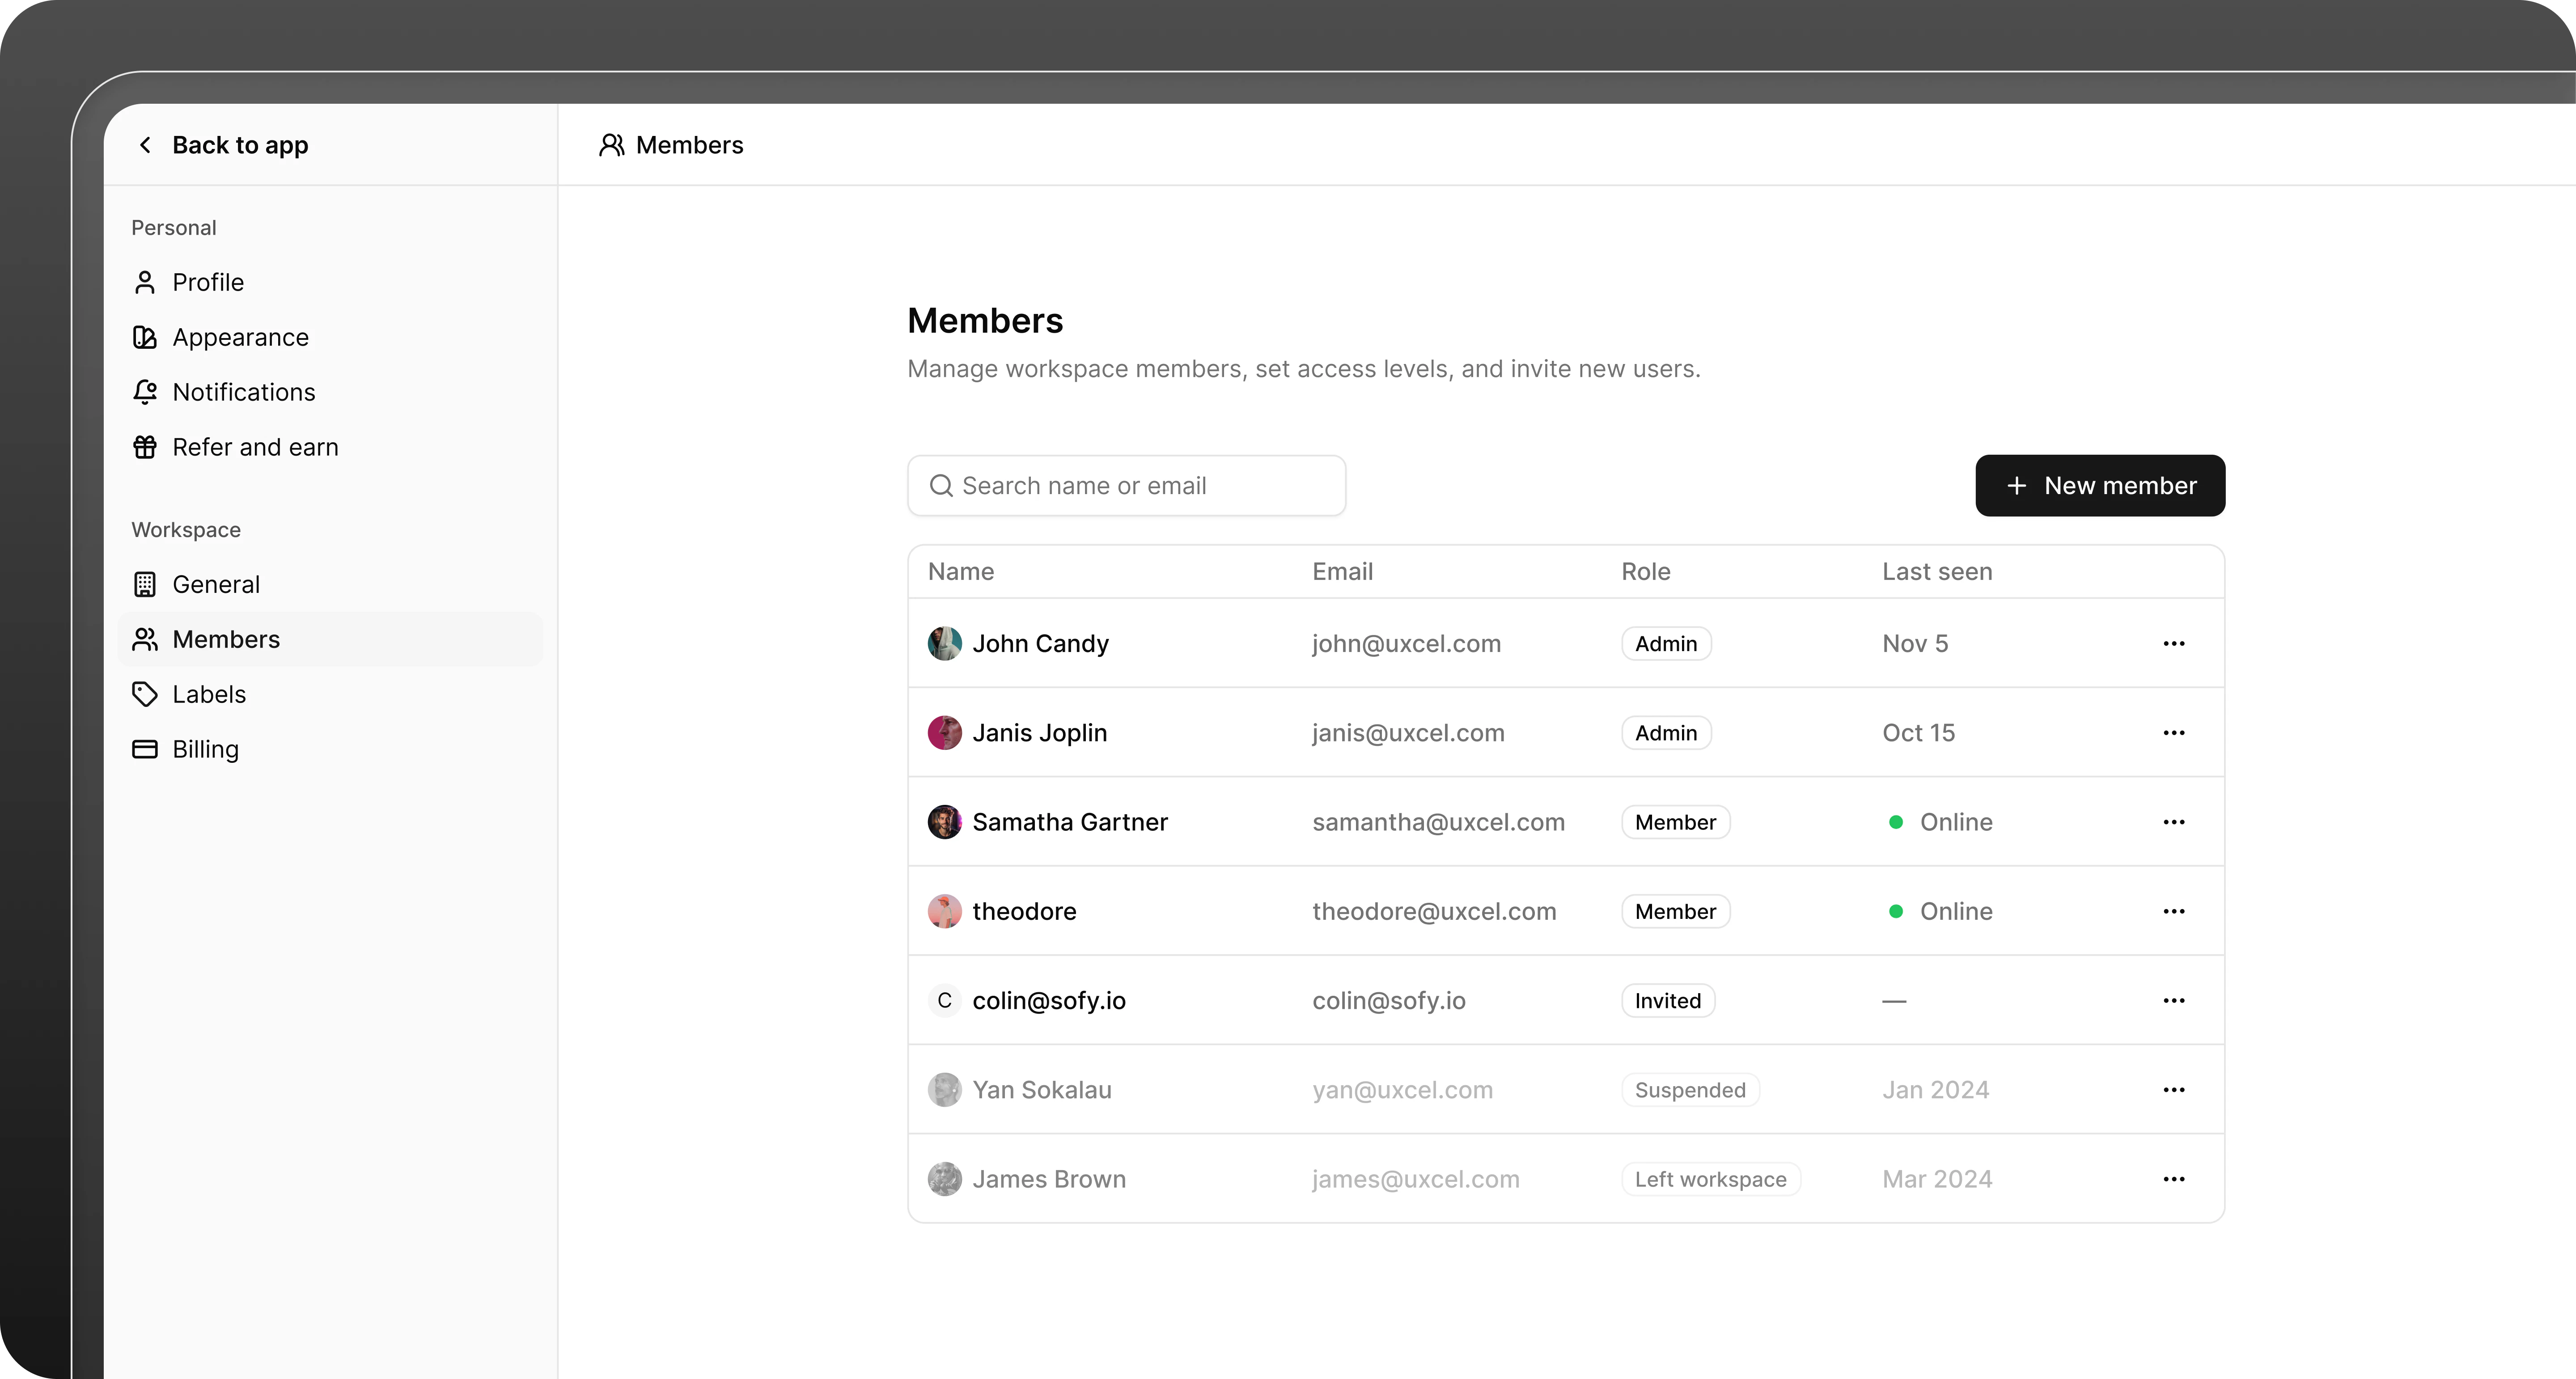Select the Members people icon in sidebar
Viewport: 2576px width, 1379px height.
click(x=145, y=639)
